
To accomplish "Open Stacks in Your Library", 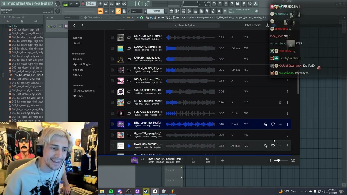I will [77, 75].
